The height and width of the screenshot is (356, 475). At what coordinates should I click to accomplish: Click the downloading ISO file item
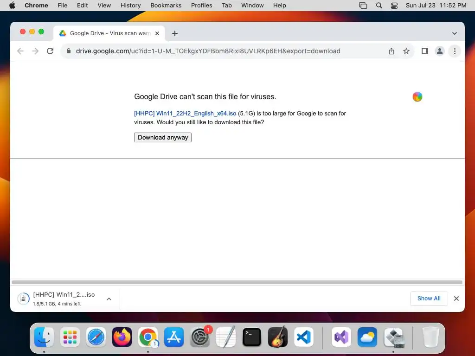click(x=64, y=299)
